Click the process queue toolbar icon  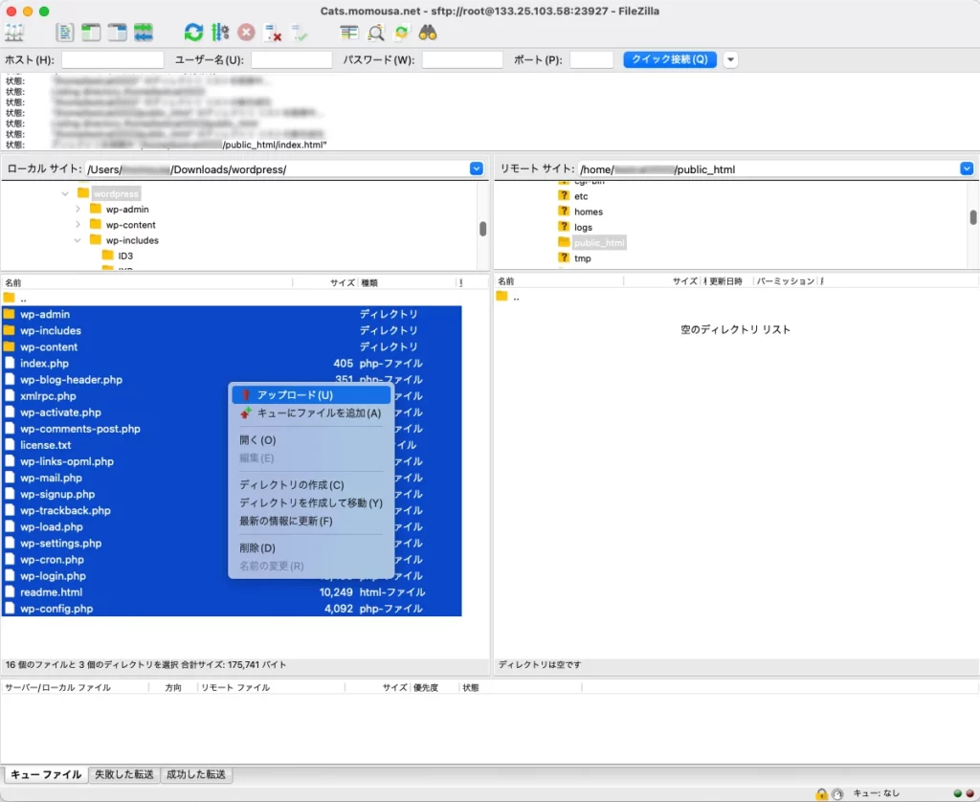coord(221,33)
